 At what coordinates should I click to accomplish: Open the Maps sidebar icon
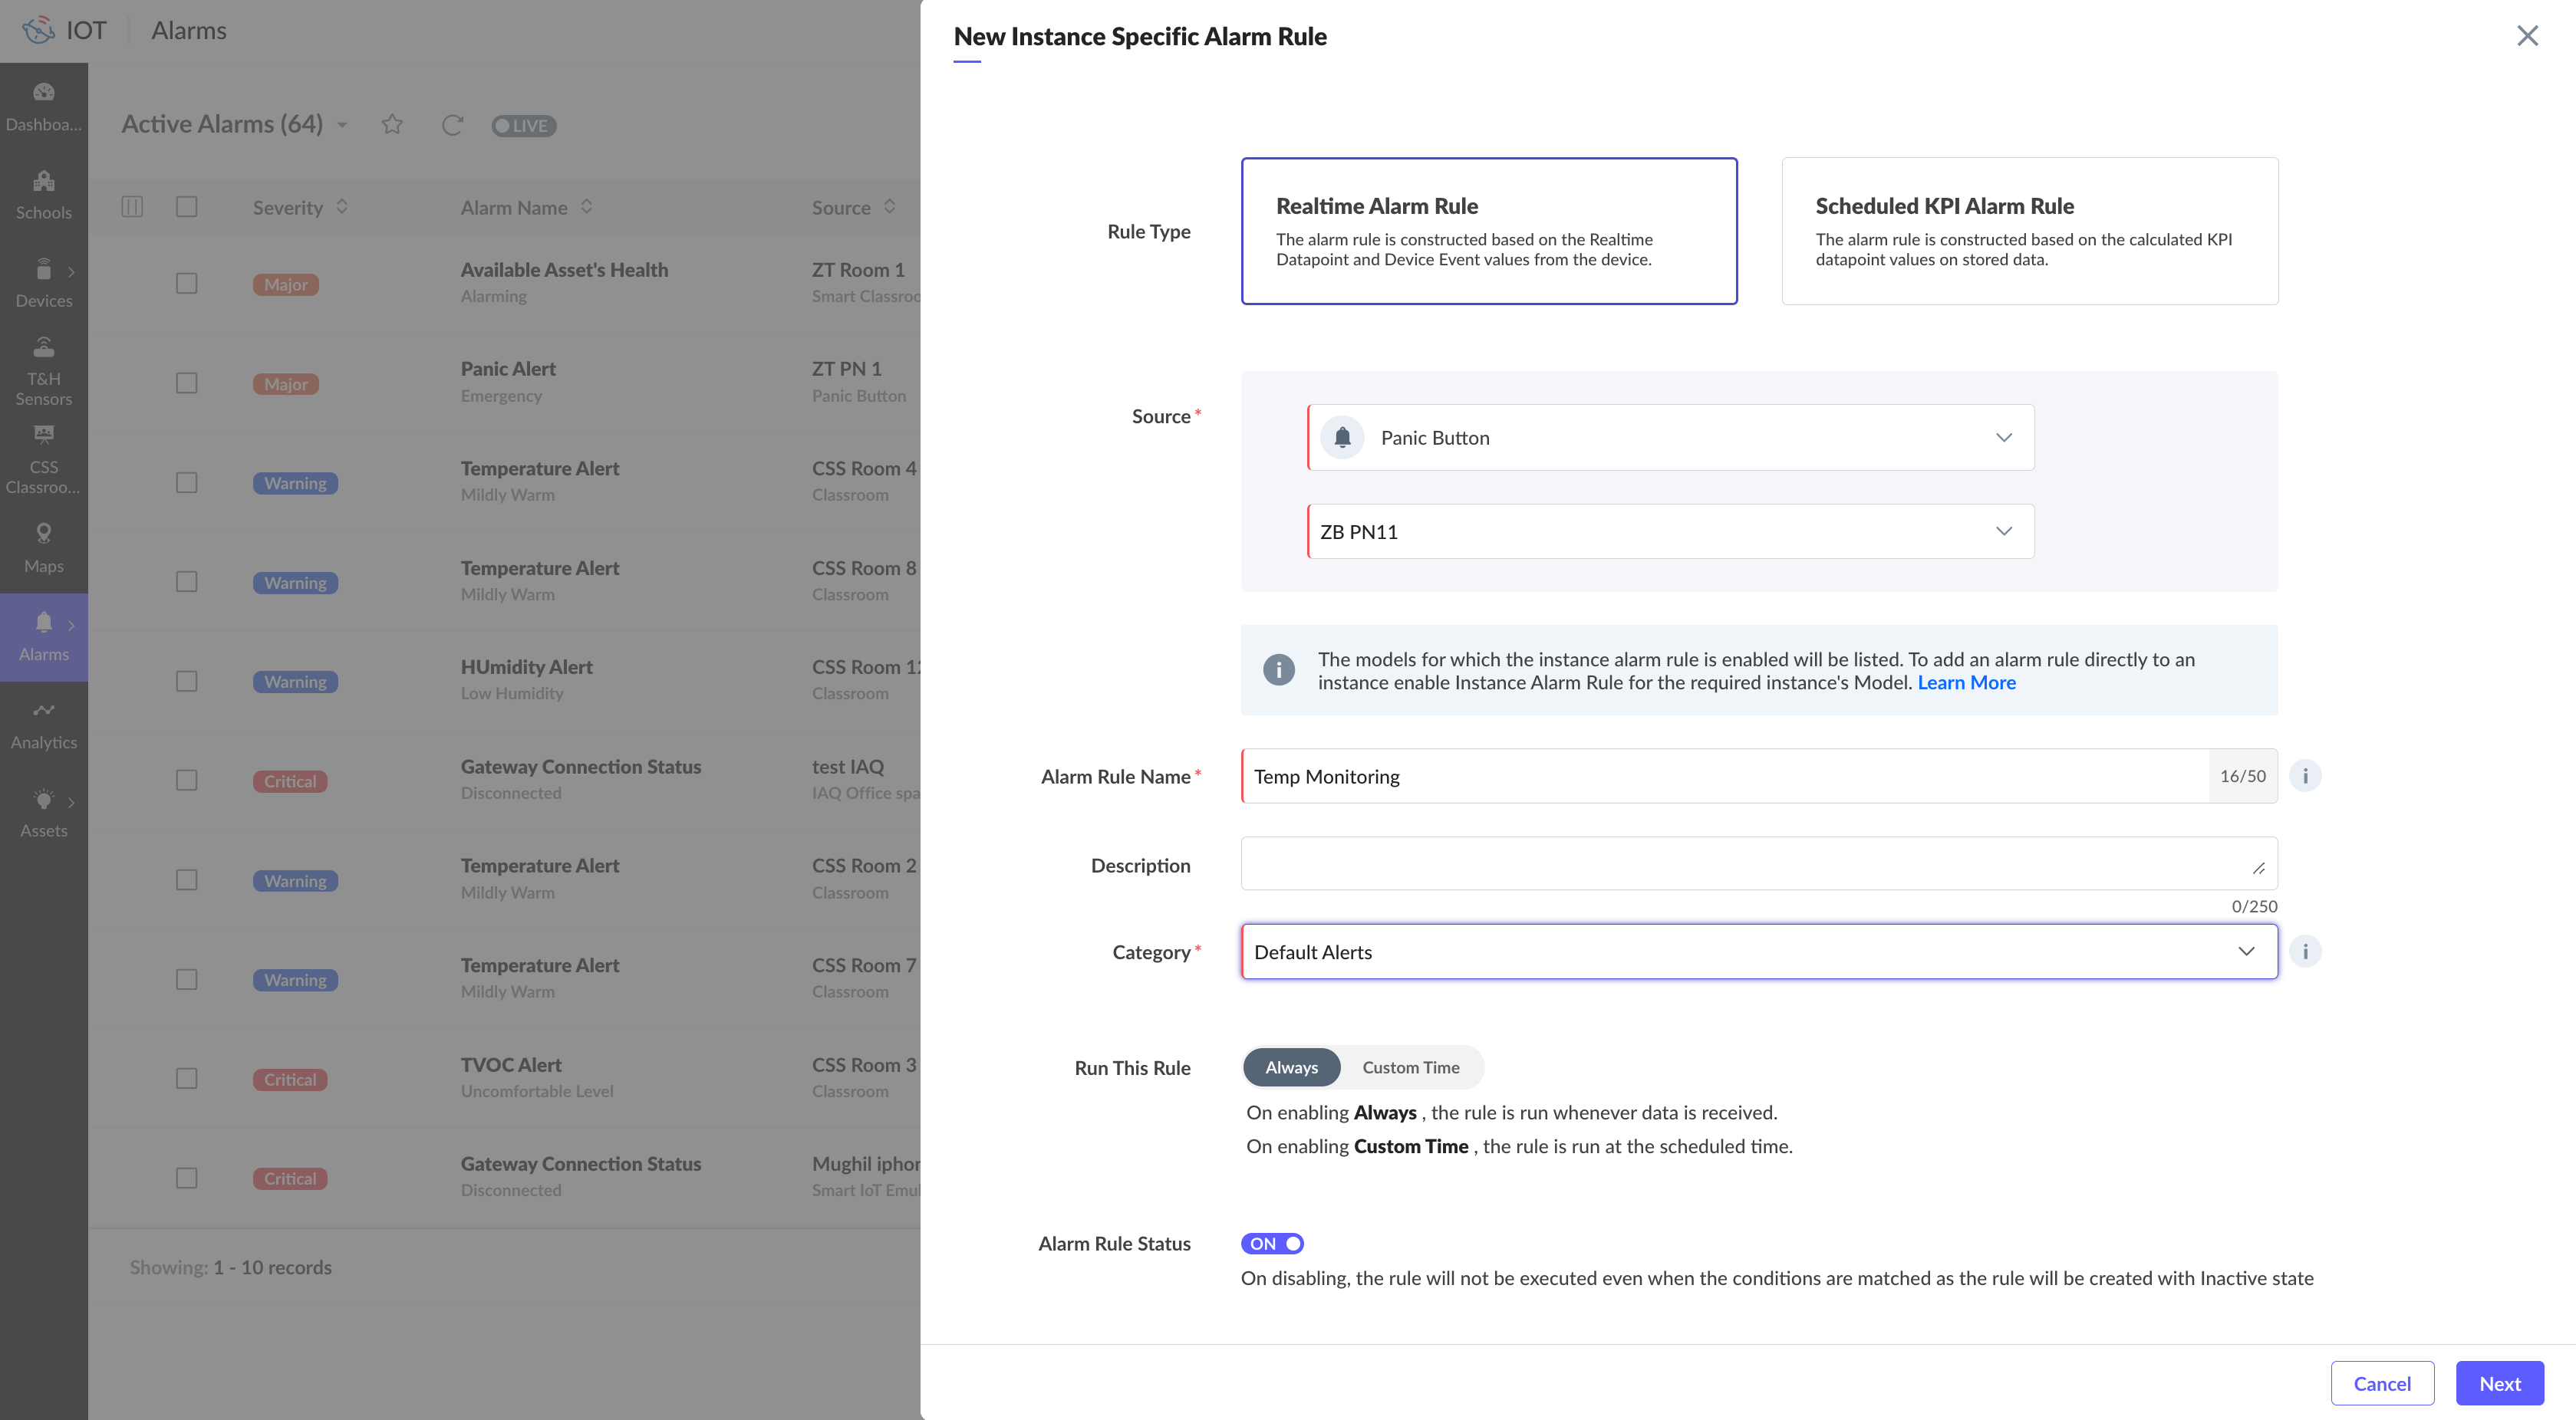point(43,547)
